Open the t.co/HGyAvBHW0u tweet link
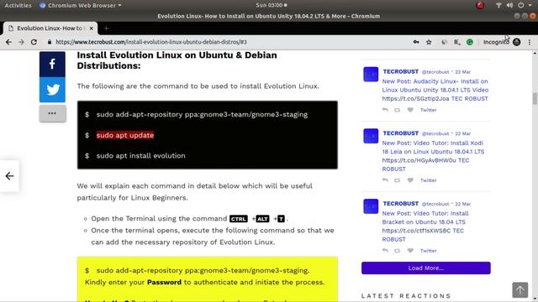This screenshot has height=302, width=538. [419, 160]
